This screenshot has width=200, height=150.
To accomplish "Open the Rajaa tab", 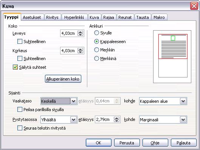I will (109, 17).
